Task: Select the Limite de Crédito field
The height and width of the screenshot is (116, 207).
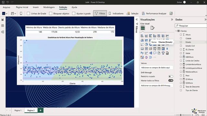Action: [x=192, y=61]
